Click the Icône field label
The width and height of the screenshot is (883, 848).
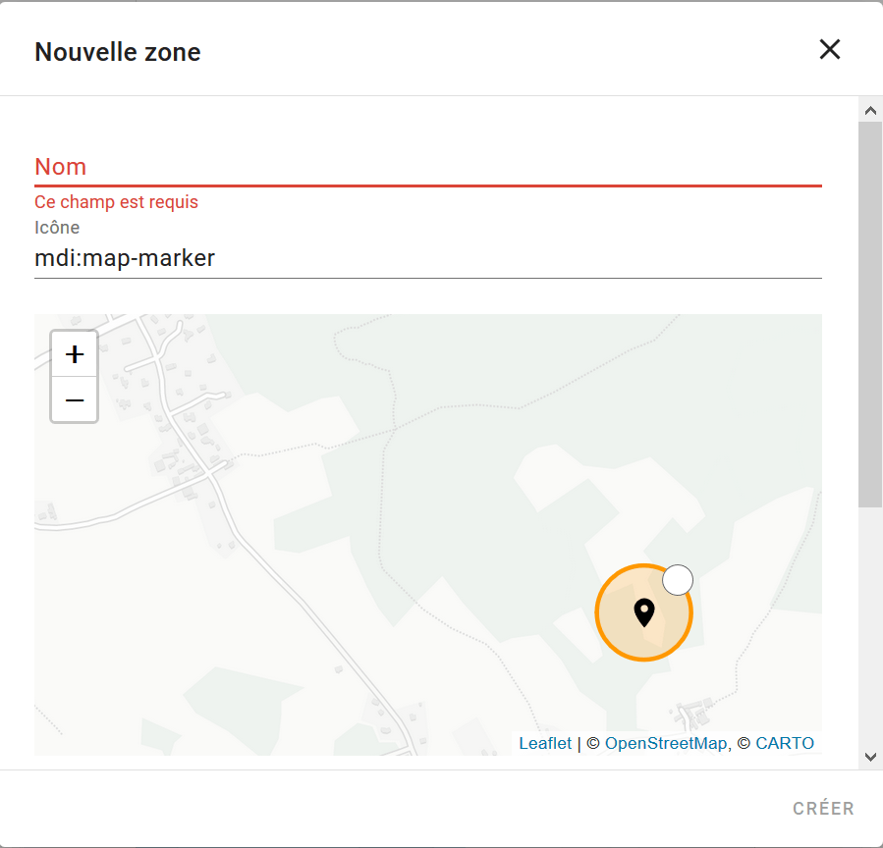click(x=57, y=228)
